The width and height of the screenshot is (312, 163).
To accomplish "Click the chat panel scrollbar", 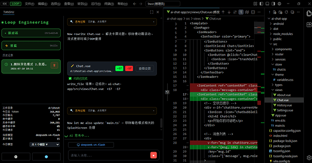I will (161, 123).
